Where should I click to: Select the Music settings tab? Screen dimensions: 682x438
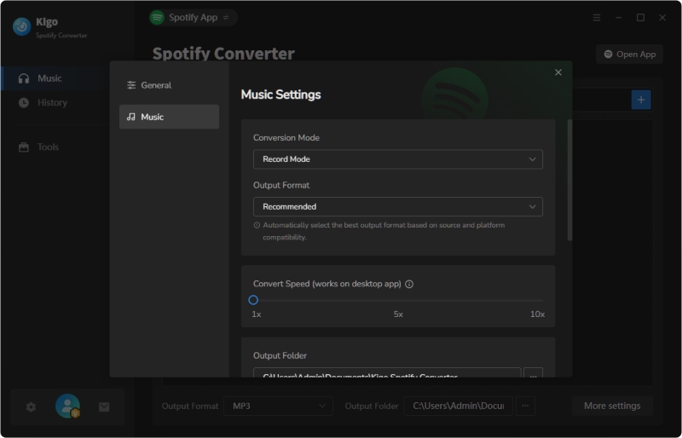(169, 117)
